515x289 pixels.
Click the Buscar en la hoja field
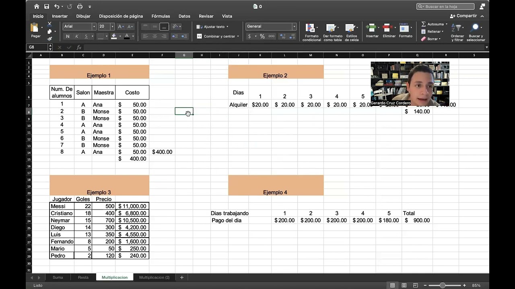445,6
